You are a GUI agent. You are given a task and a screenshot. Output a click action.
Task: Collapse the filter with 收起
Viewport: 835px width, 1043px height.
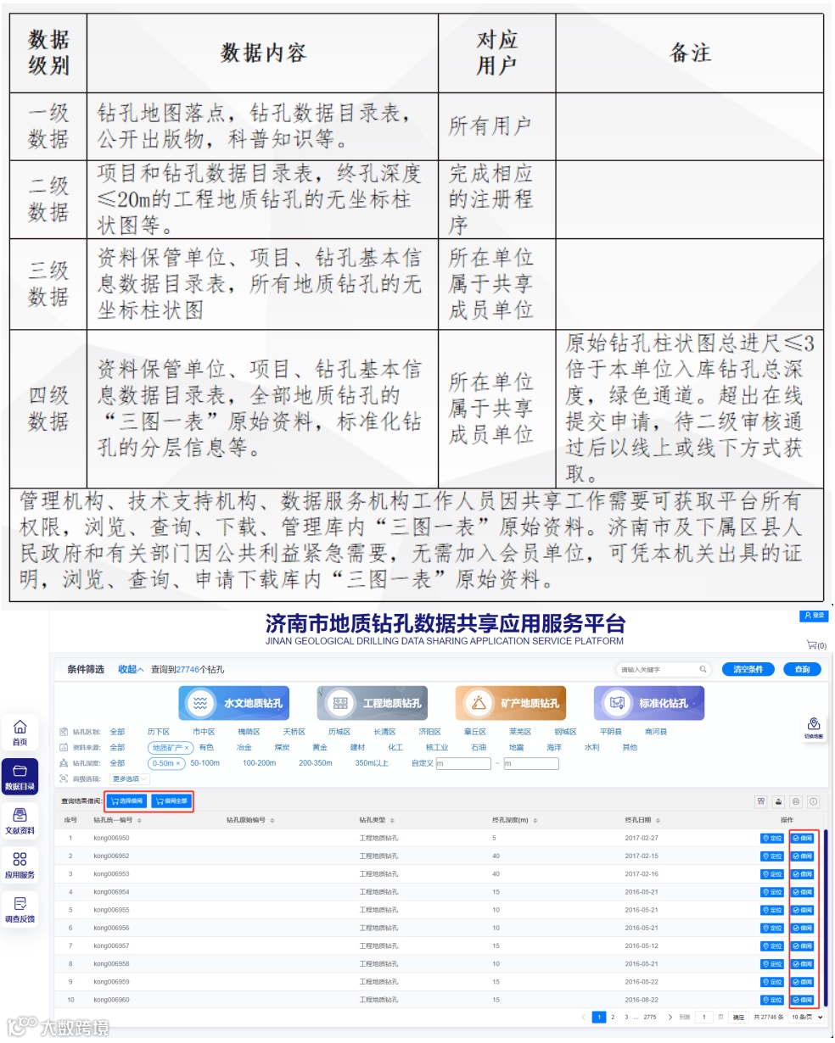coord(131,669)
